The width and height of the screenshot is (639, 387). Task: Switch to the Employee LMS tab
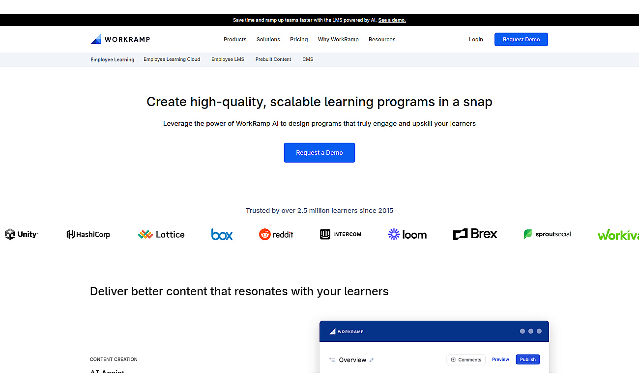pos(228,59)
